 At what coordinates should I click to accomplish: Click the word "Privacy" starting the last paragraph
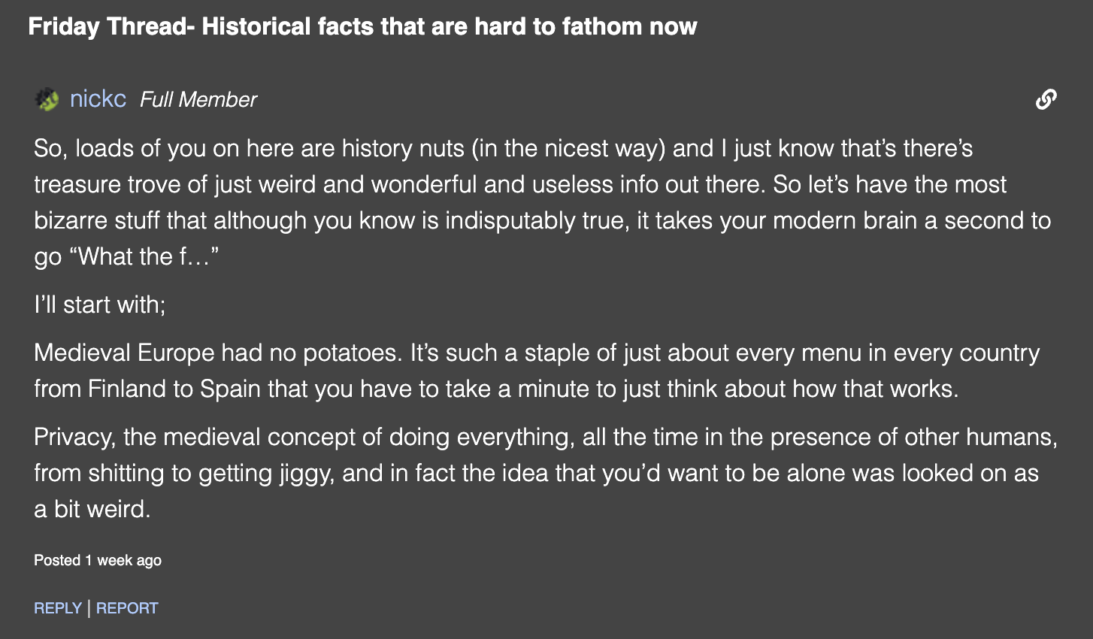(x=74, y=437)
